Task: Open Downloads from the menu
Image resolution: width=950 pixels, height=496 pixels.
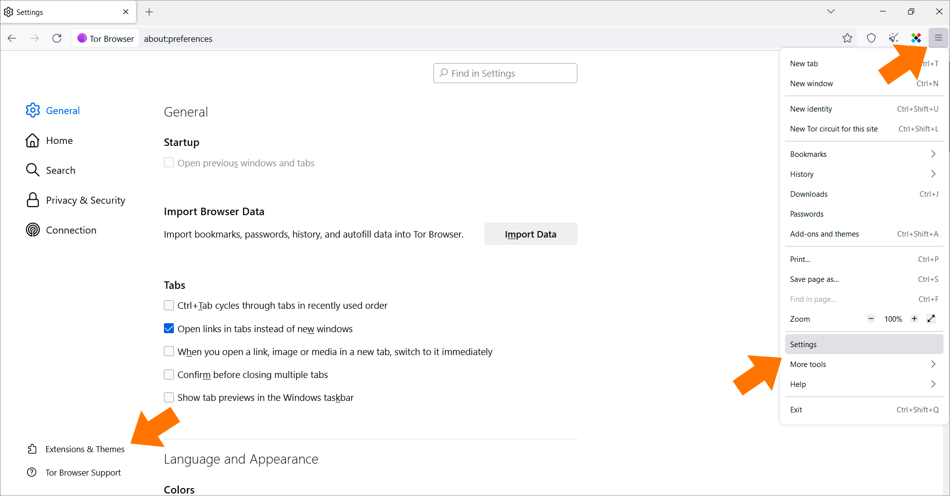Action: point(864,194)
